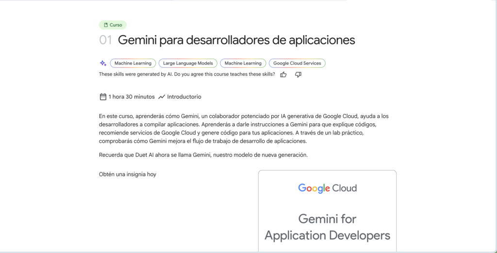Click the thumbs up icon to agree

coord(283,74)
